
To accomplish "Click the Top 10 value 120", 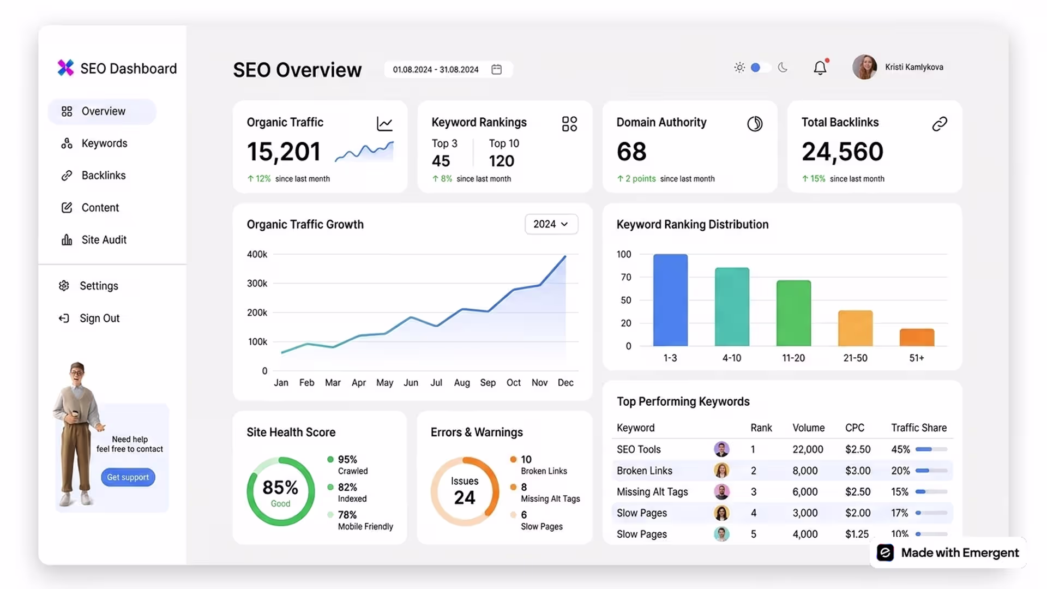I will coord(501,161).
